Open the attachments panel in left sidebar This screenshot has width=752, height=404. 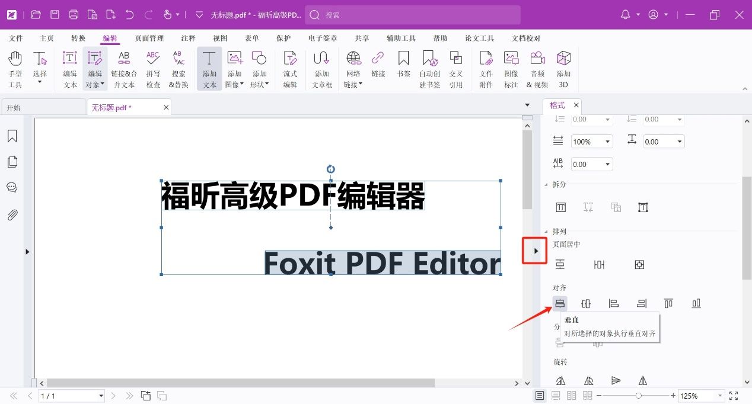click(12, 214)
